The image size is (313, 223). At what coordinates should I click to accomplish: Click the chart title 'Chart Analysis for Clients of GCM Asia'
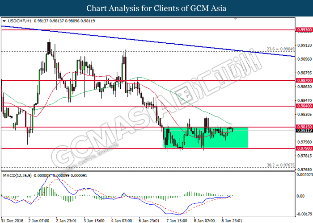click(x=156, y=8)
